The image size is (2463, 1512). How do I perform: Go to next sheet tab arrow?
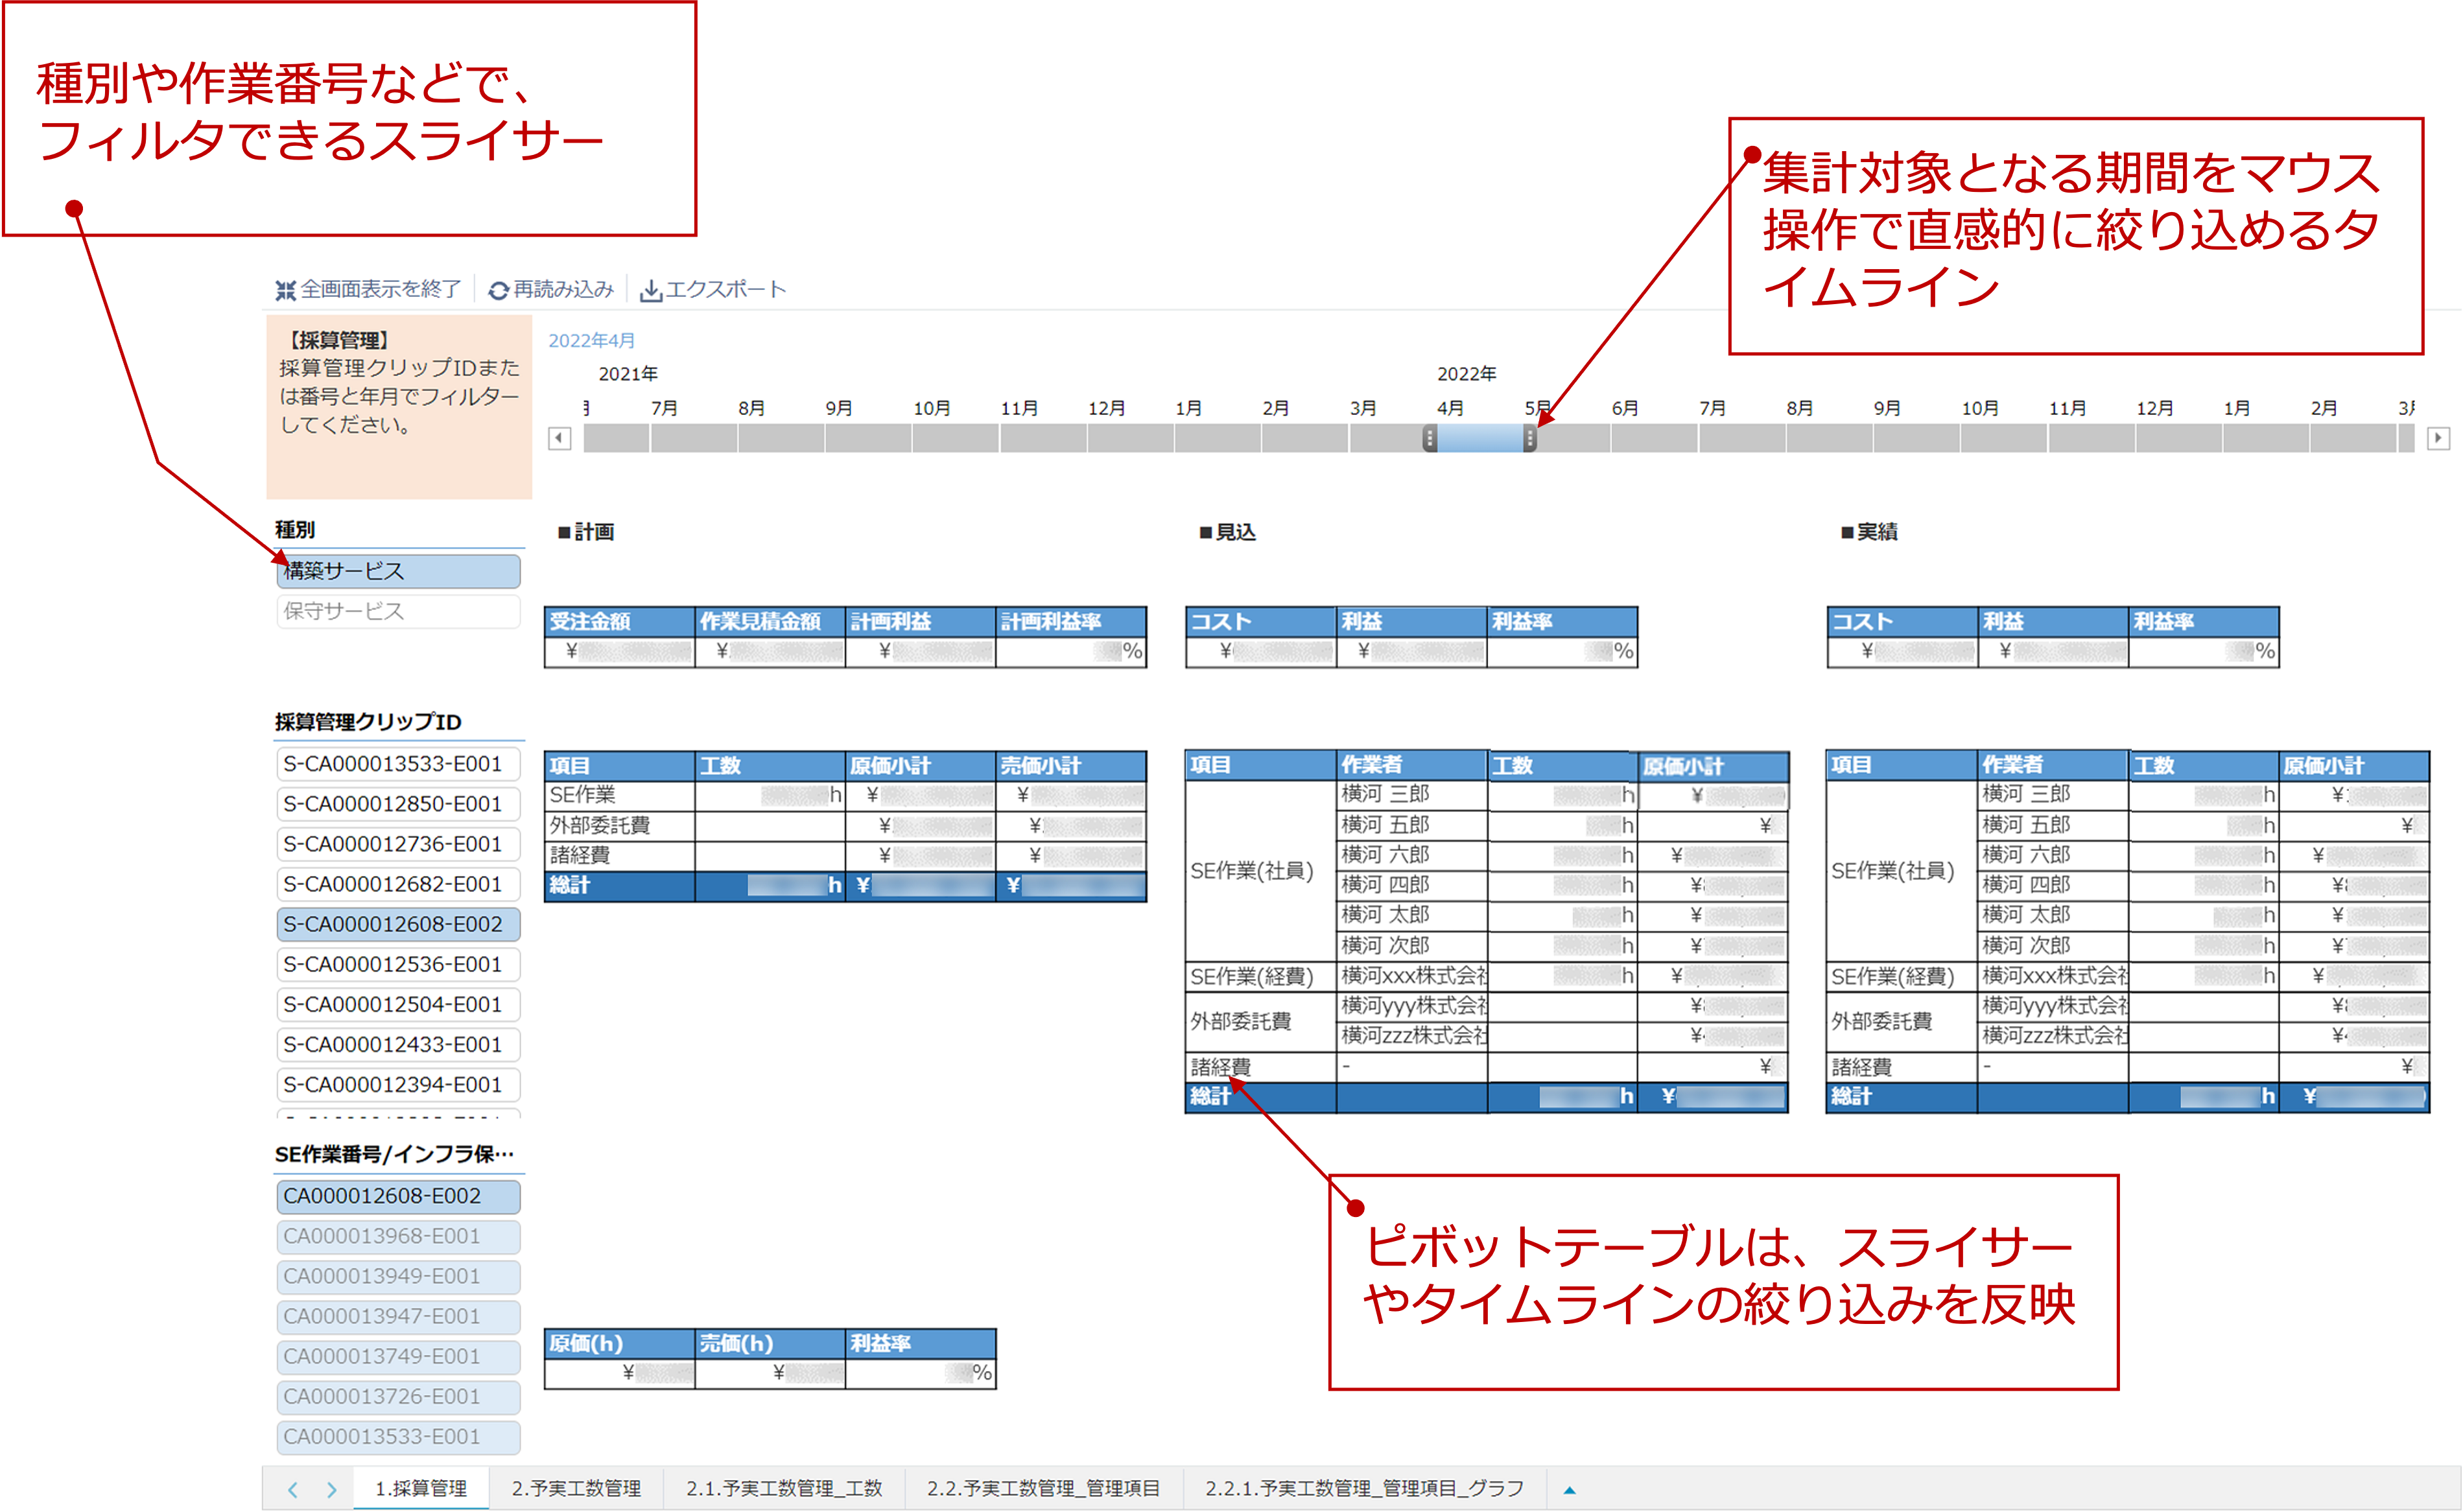pyautogui.click(x=331, y=1489)
